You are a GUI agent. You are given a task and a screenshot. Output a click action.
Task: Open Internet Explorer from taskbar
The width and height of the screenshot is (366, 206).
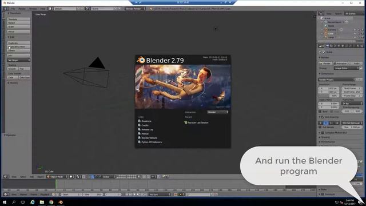[33, 202]
